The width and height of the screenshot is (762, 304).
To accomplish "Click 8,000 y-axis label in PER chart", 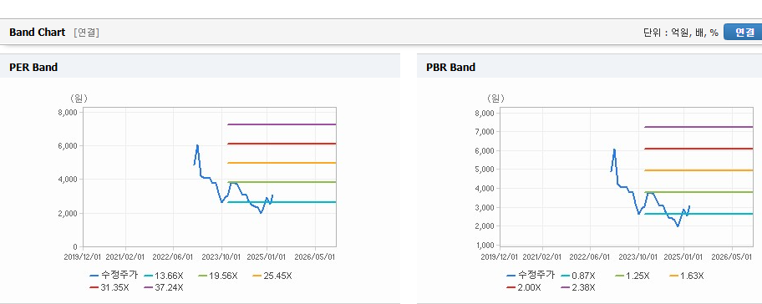I will pos(68,112).
